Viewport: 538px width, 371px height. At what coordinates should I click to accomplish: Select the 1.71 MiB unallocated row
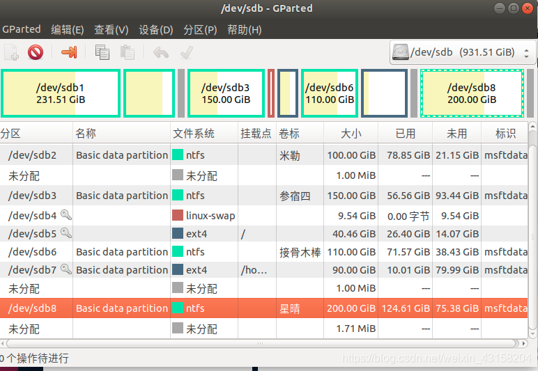pos(264,329)
